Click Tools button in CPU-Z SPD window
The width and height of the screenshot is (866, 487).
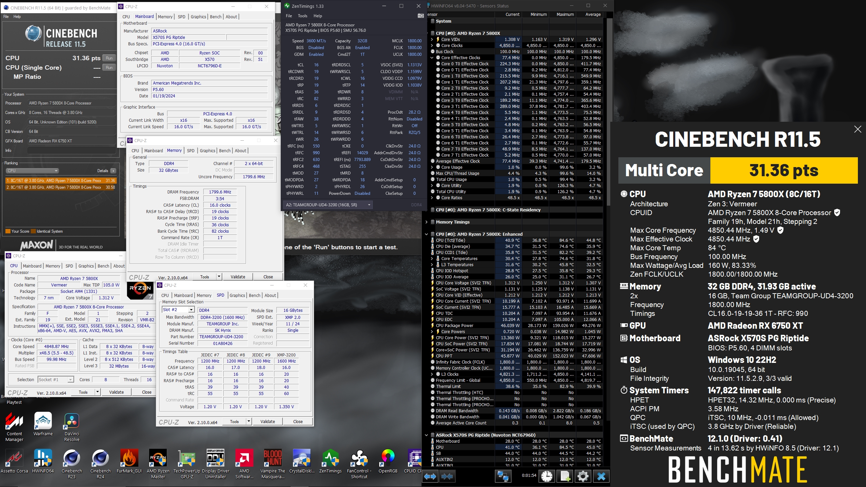pyautogui.click(x=234, y=421)
